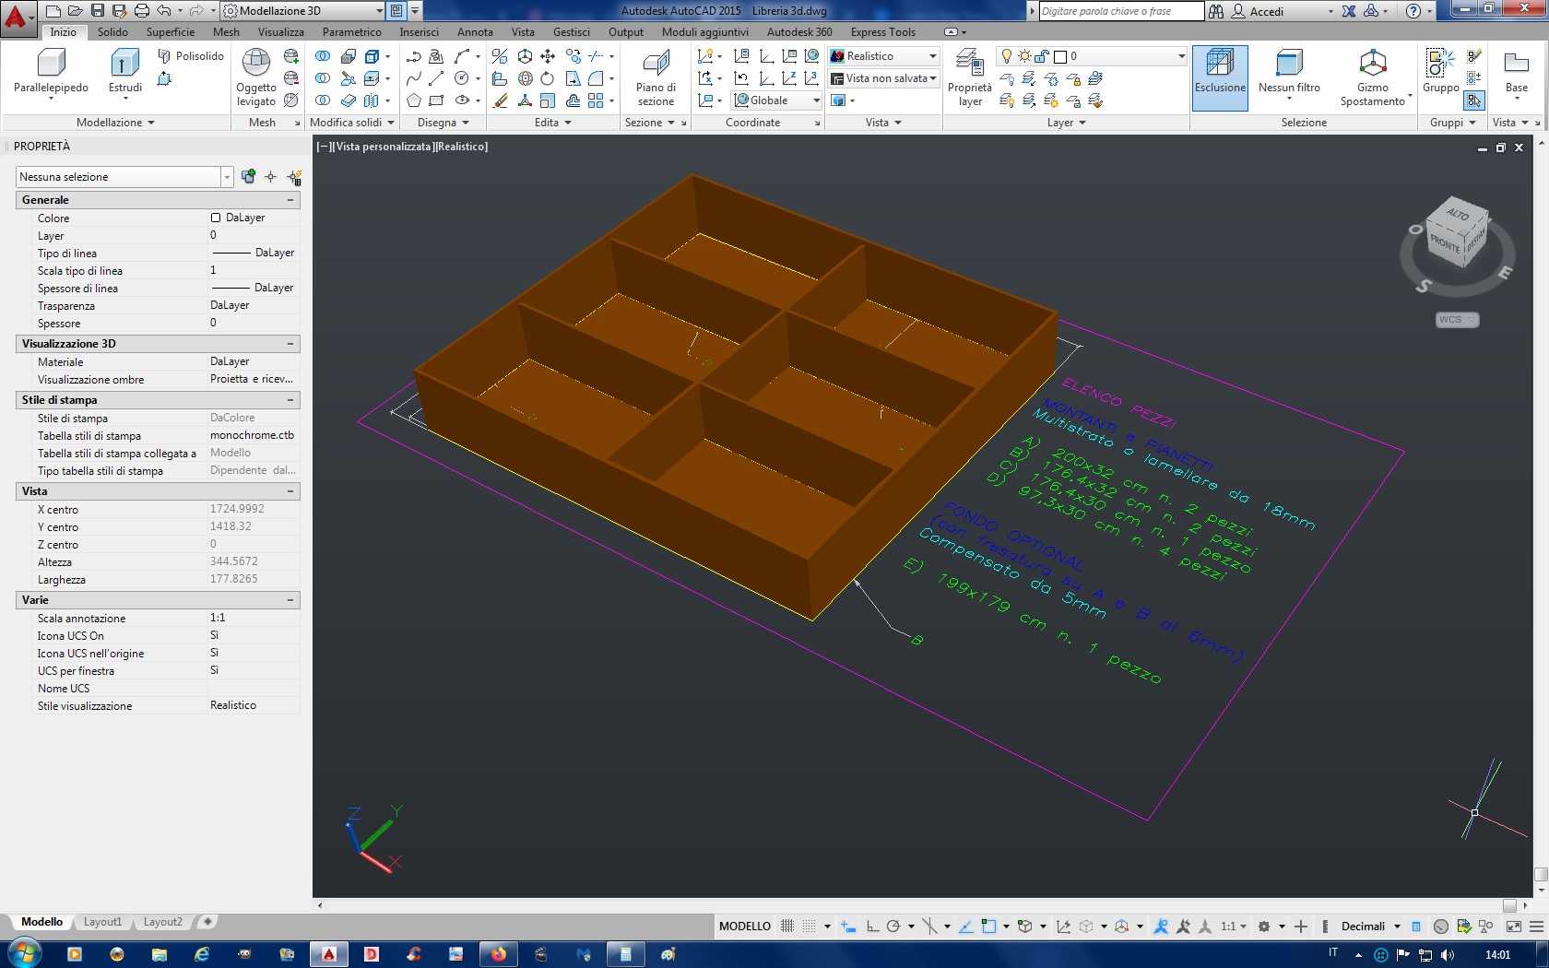
Task: Click the MODELLO status bar button
Action: pos(744,927)
